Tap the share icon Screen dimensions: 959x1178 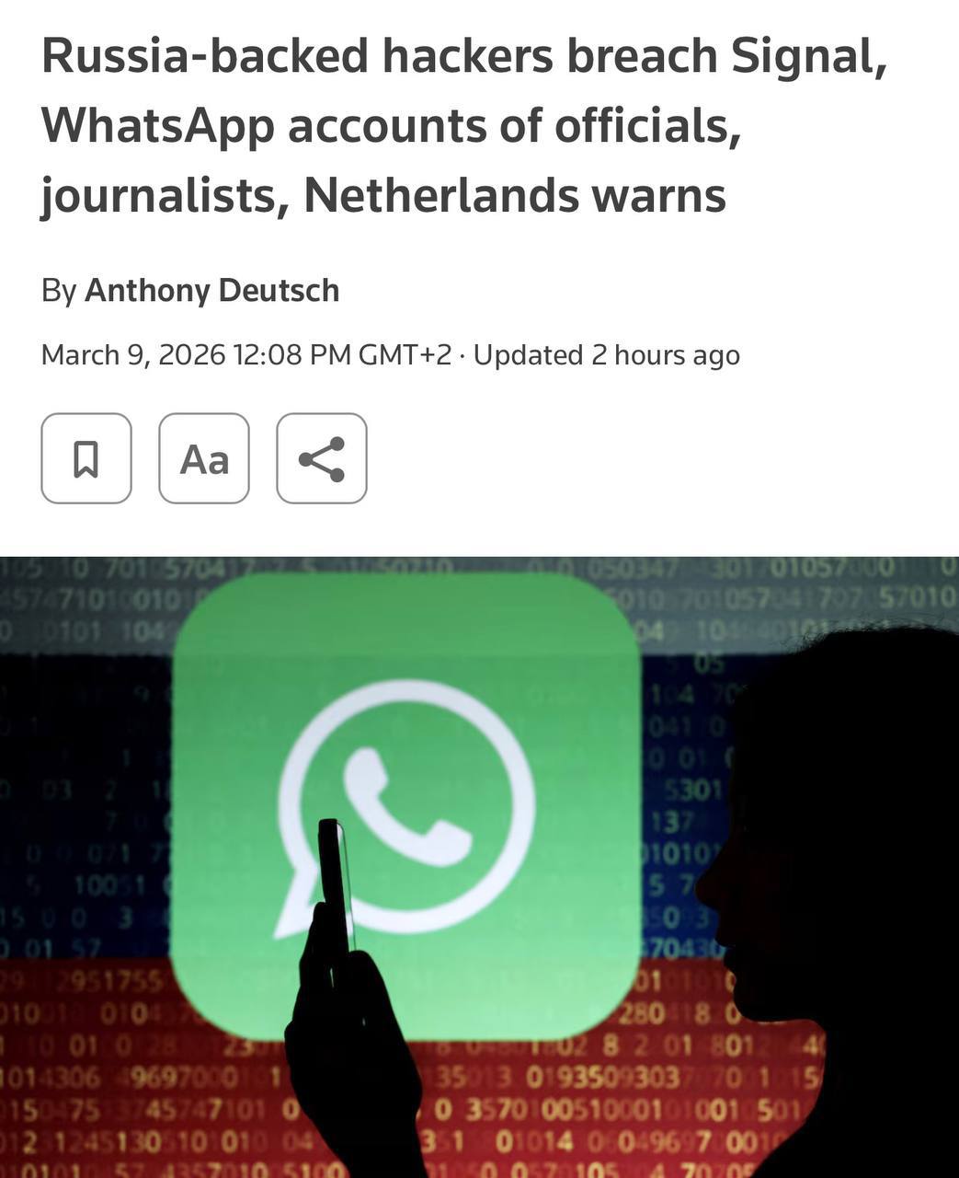(322, 458)
